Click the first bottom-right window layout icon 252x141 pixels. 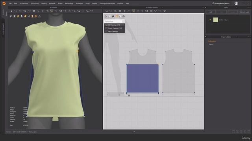(233, 132)
